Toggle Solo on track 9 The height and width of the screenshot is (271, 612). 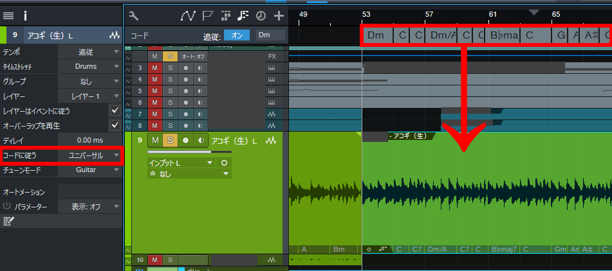171,141
